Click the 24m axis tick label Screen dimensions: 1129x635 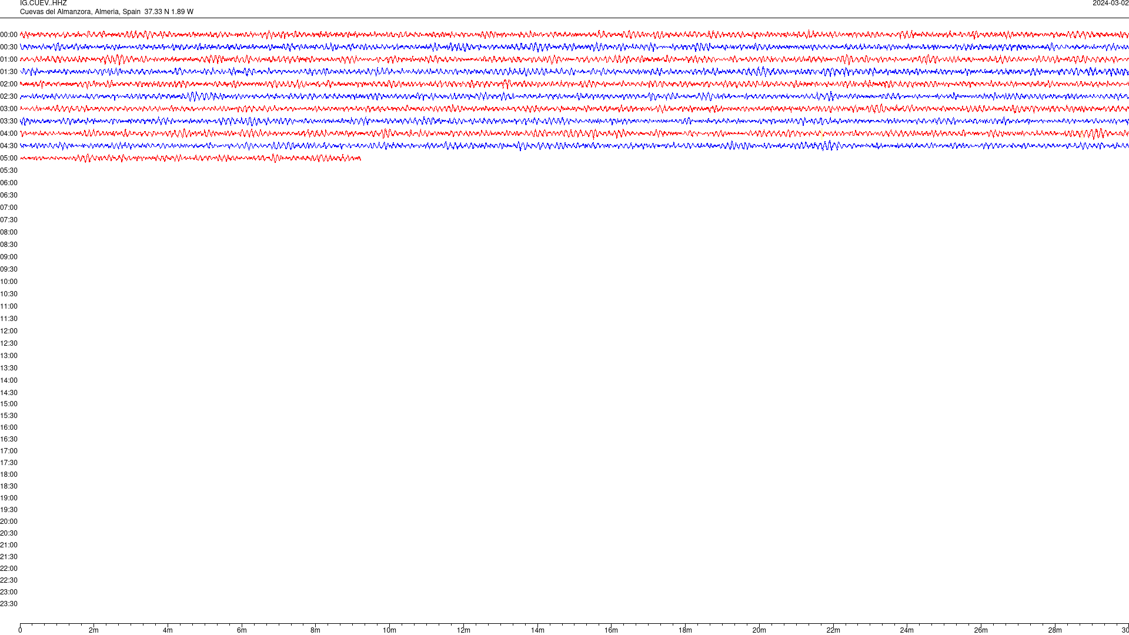click(x=907, y=630)
